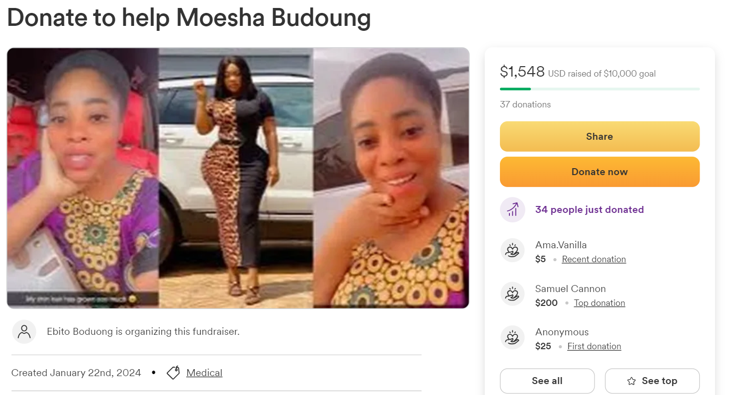Click the Donate to help Moesha Budoung heading
Image resolution: width=729 pixels, height=395 pixels.
[x=189, y=18]
